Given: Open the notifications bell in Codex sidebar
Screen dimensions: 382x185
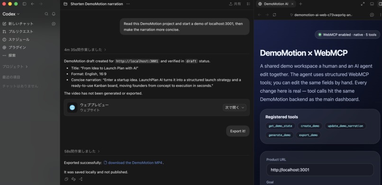Looking at the screenshot, I should click(54, 14).
